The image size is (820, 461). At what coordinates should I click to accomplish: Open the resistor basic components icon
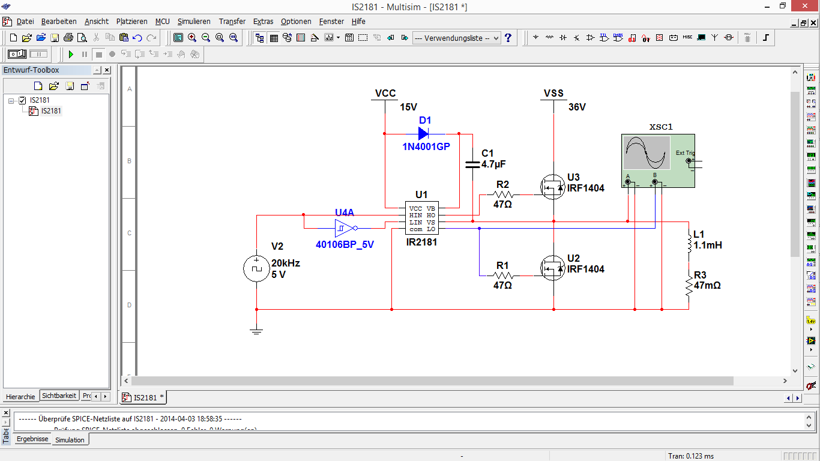click(x=549, y=37)
